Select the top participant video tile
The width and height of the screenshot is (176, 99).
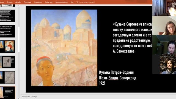(164, 8)
